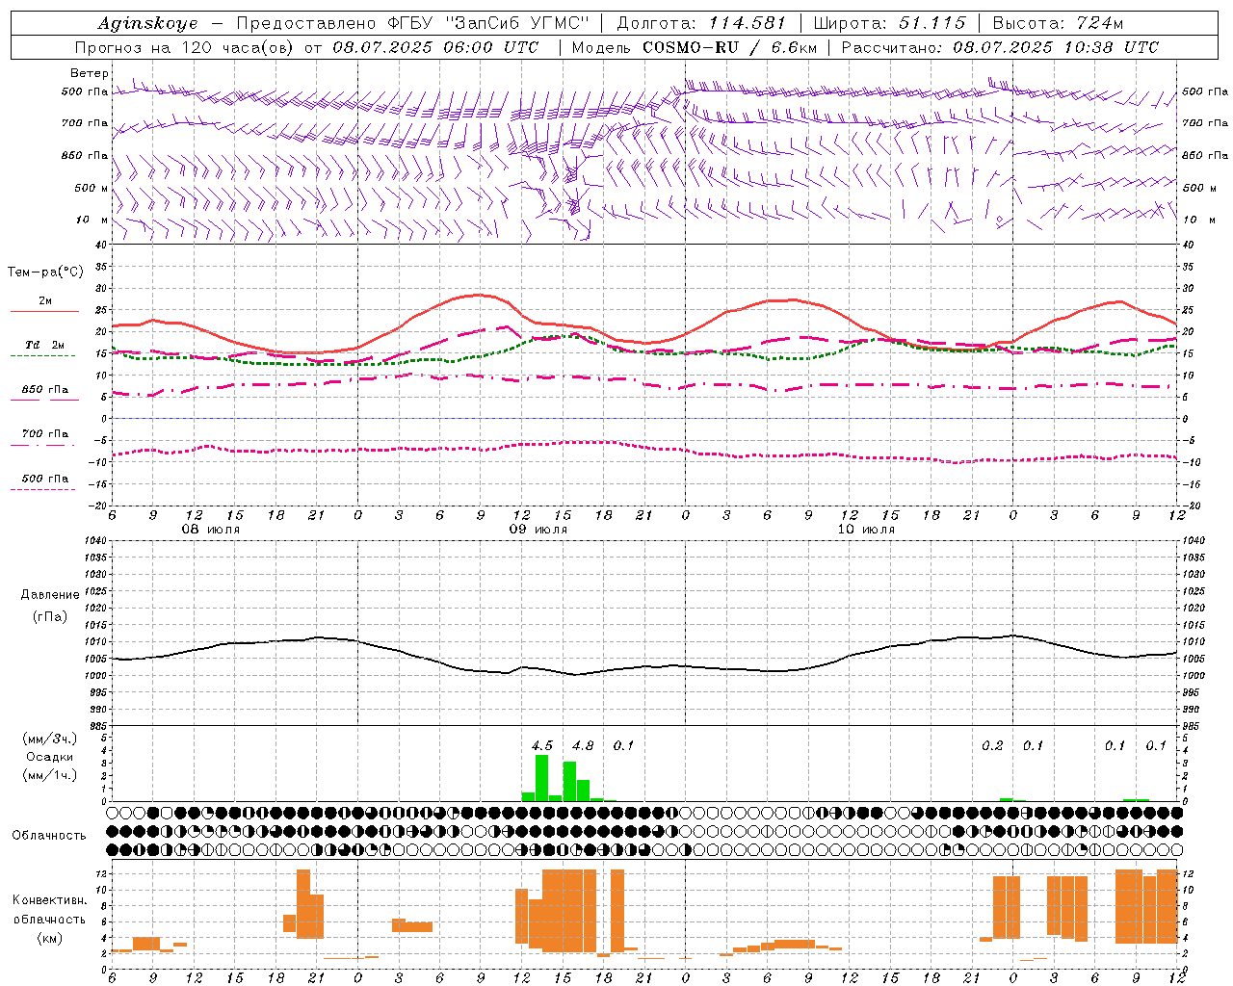The width and height of the screenshot is (1233, 986).
Task: Click the calculated time 08.07.2025 10:38 UTC
Action: click(1056, 47)
